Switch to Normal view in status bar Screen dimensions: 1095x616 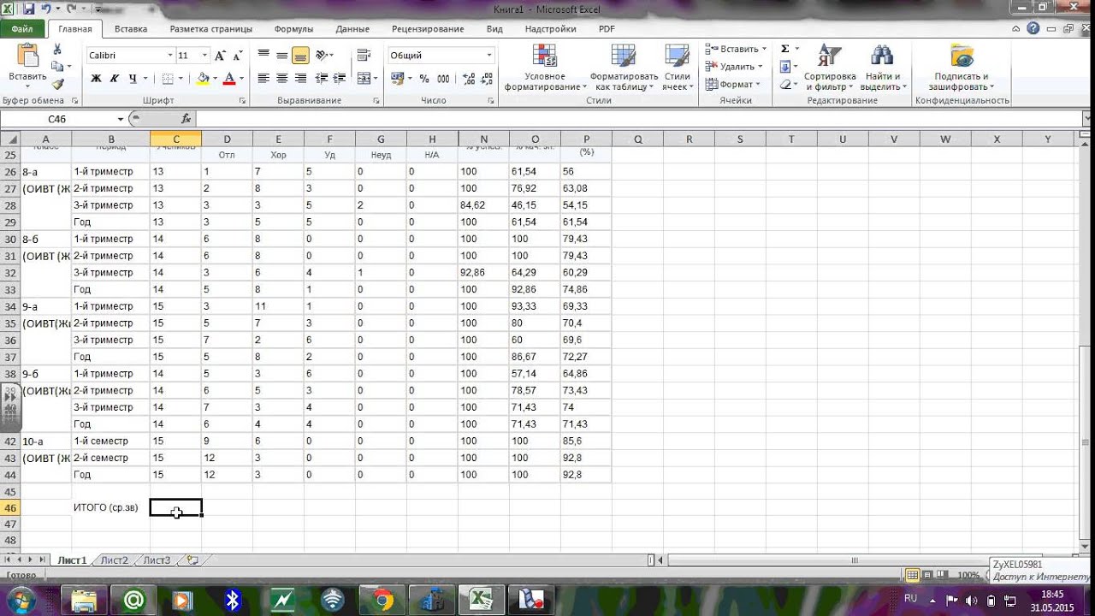point(913,575)
